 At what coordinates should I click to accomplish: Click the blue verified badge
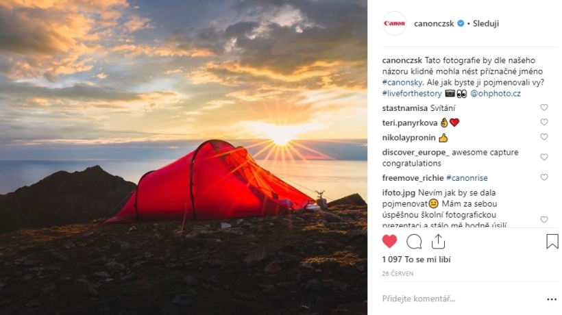tap(461, 23)
